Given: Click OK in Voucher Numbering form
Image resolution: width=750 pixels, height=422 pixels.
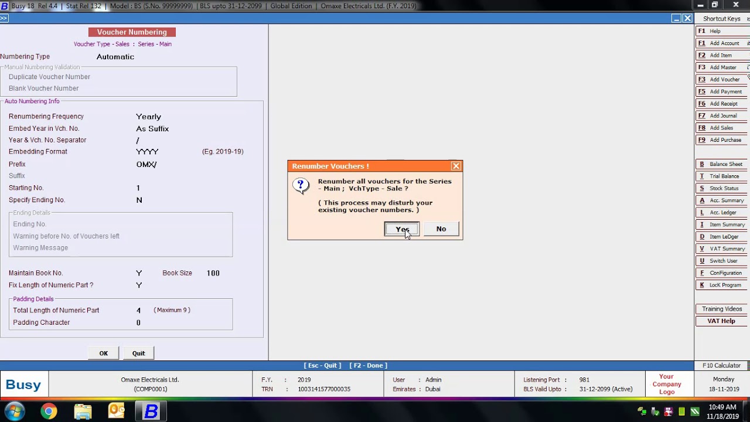Looking at the screenshot, I should coord(104,353).
